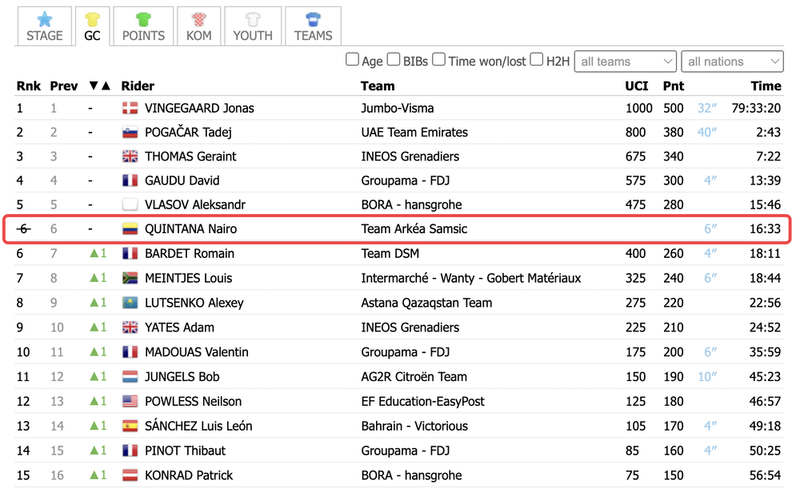Click the Prev column header

point(64,85)
